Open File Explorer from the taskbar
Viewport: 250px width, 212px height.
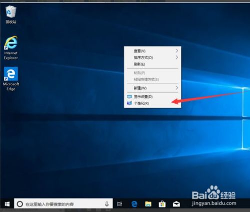tap(148, 204)
